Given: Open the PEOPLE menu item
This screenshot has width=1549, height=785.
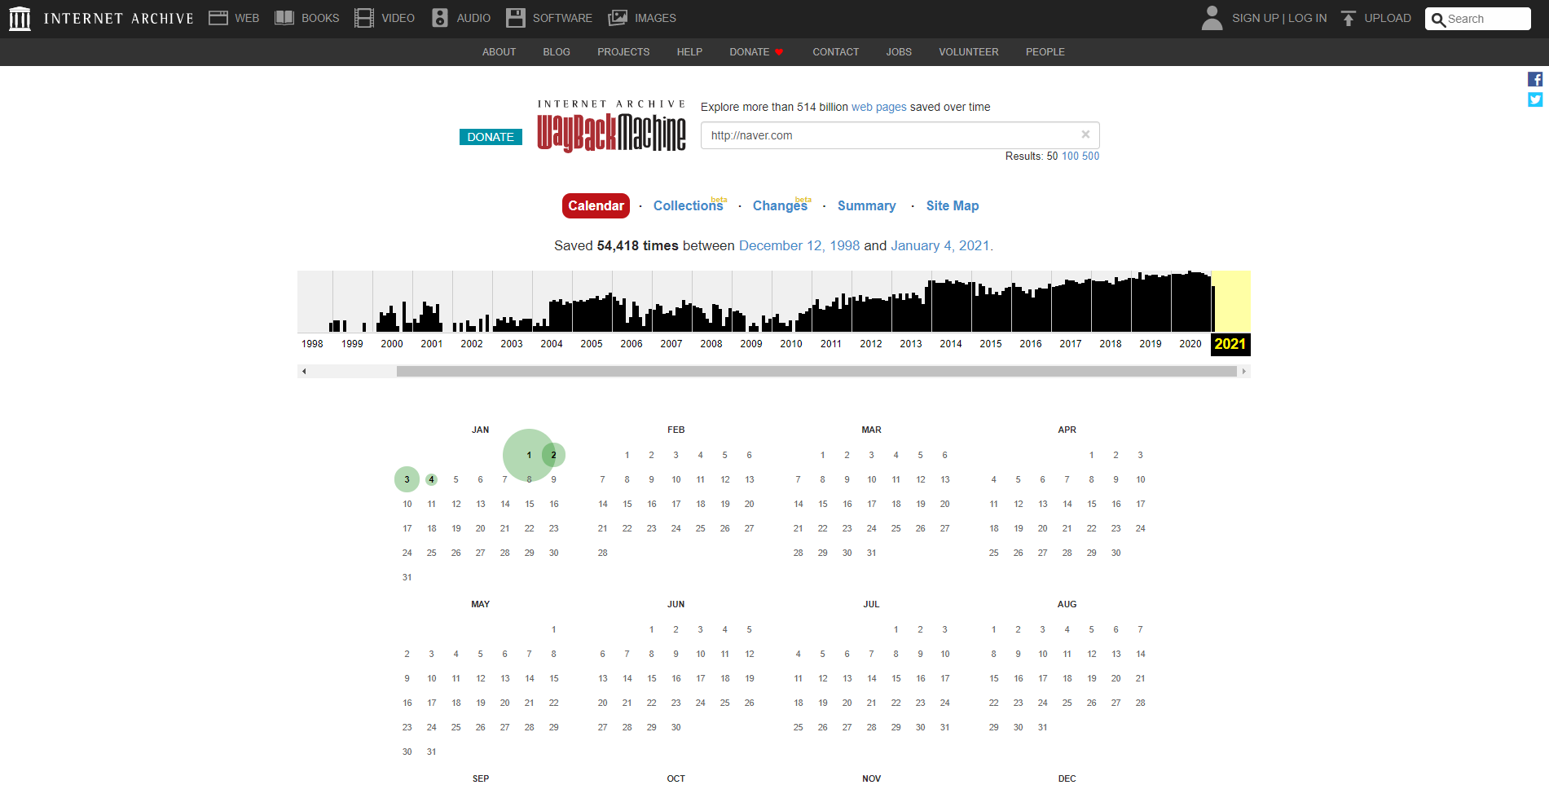Looking at the screenshot, I should pyautogui.click(x=1045, y=52).
